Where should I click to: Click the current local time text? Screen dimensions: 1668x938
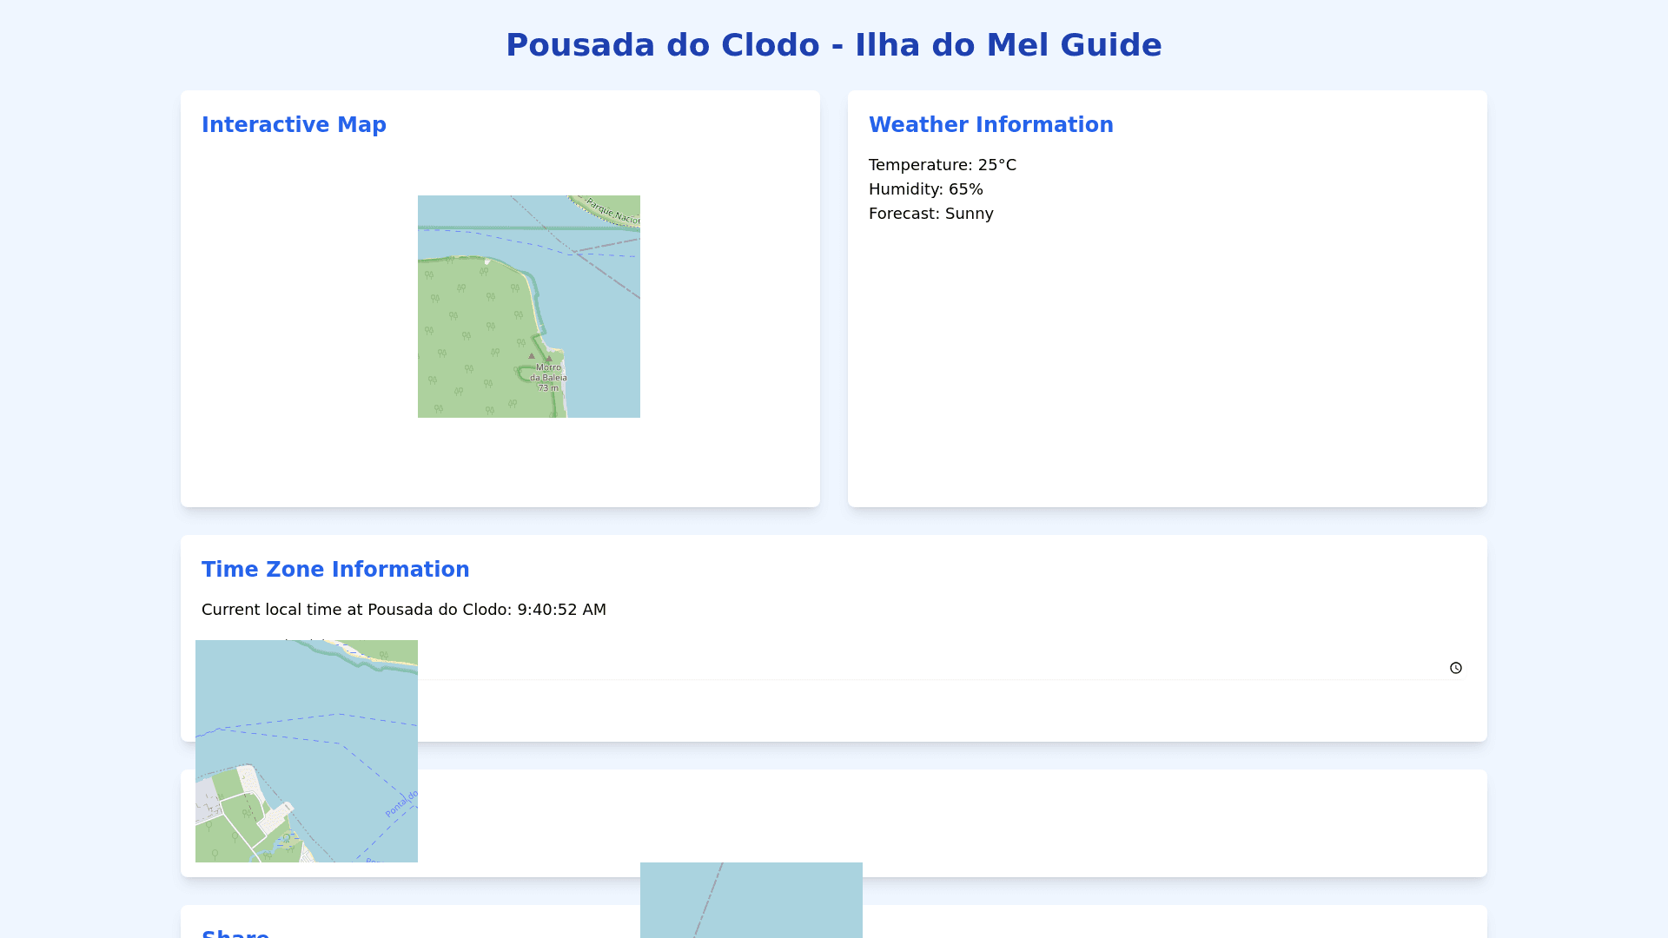(403, 610)
